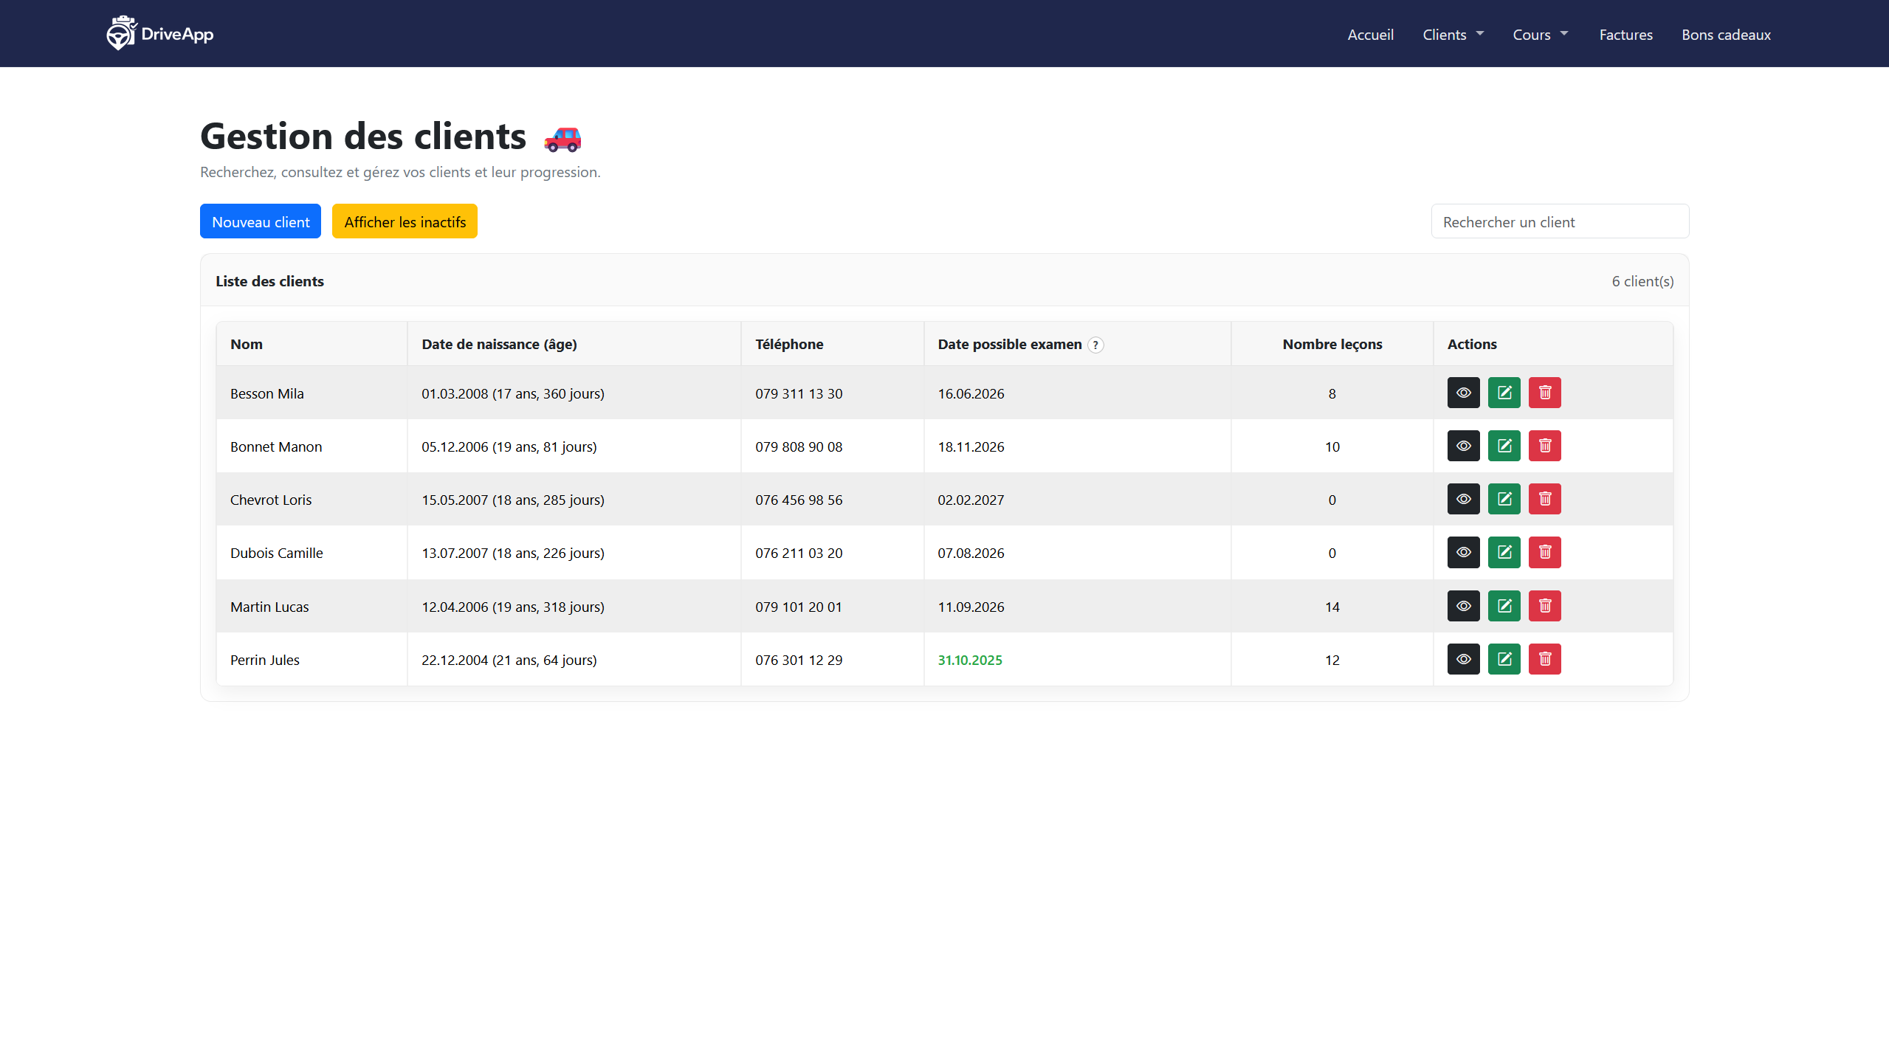
Task: Delete client Chevrot Loris
Action: pyautogui.click(x=1544, y=499)
